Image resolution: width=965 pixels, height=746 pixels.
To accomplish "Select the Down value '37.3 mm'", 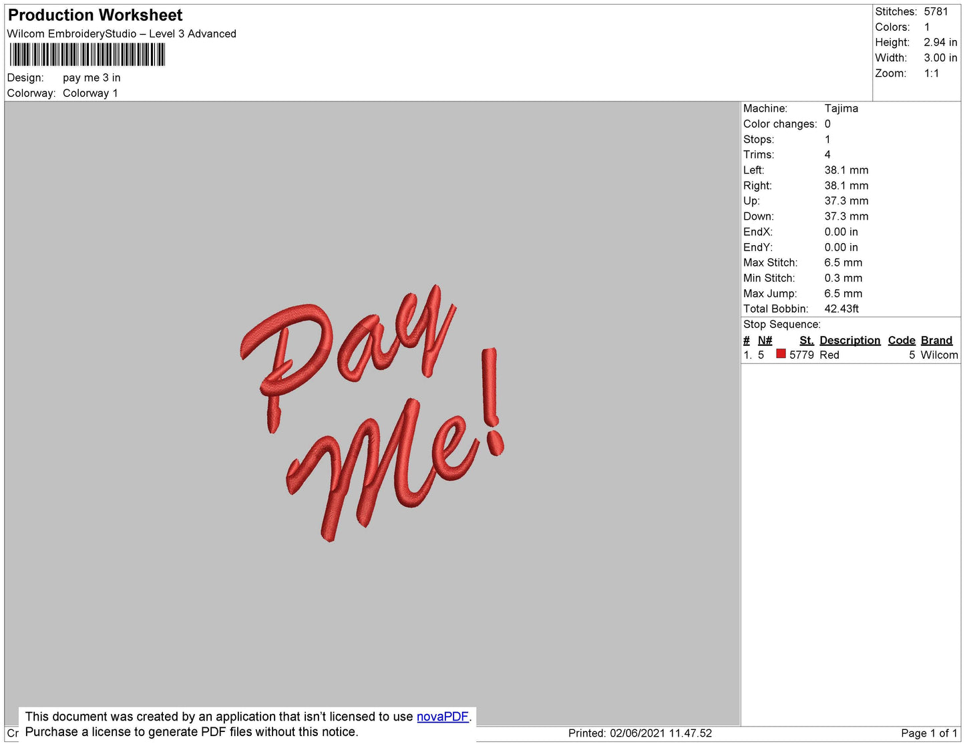I will (x=846, y=216).
